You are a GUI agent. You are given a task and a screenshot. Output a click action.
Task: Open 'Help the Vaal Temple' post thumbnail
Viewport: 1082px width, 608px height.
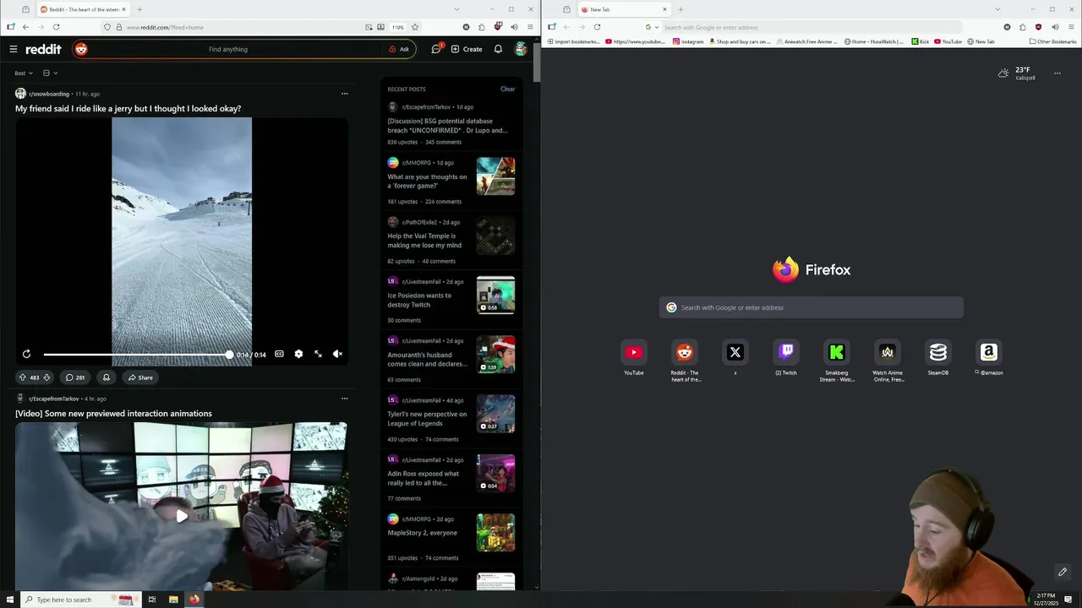coord(495,236)
